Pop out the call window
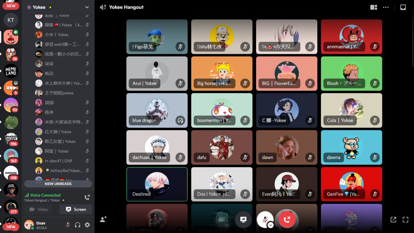The image size is (414, 233). pos(393,220)
